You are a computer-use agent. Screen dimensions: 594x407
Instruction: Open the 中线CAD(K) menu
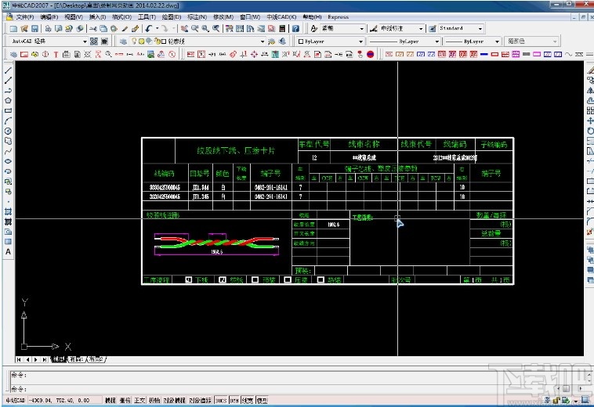(281, 17)
